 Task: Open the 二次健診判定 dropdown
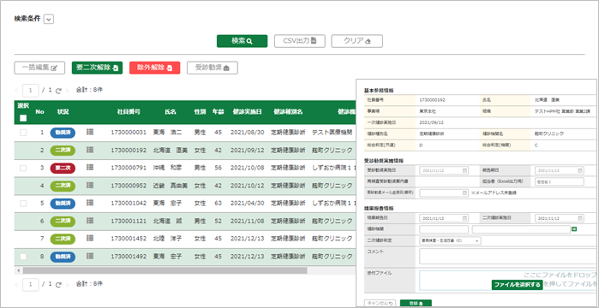click(x=450, y=241)
